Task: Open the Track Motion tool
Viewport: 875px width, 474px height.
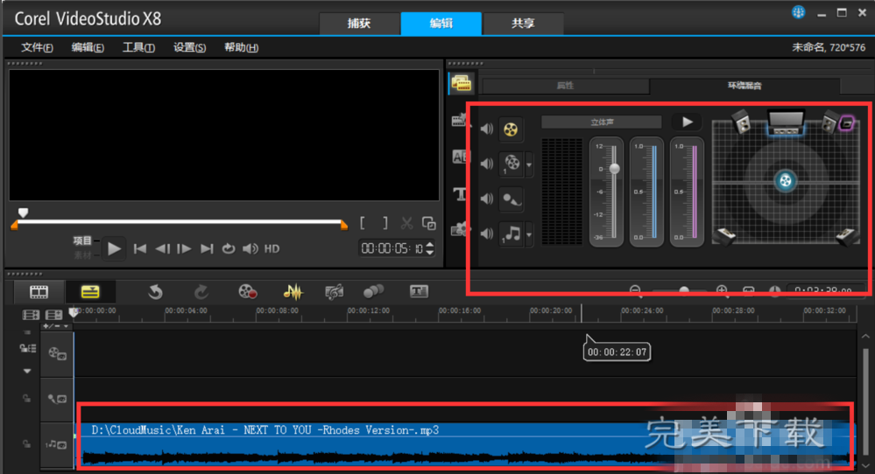Action: (373, 291)
